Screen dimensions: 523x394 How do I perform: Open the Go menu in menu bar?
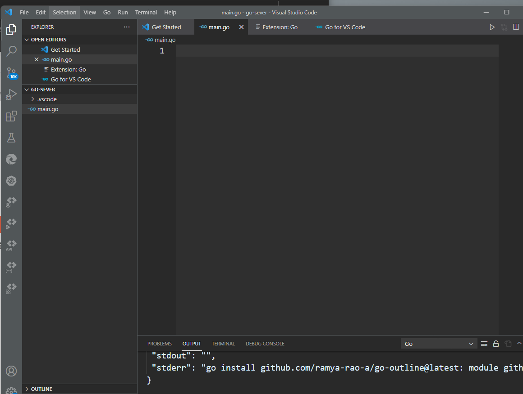tap(107, 13)
